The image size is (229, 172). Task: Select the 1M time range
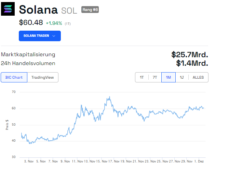click(x=168, y=77)
